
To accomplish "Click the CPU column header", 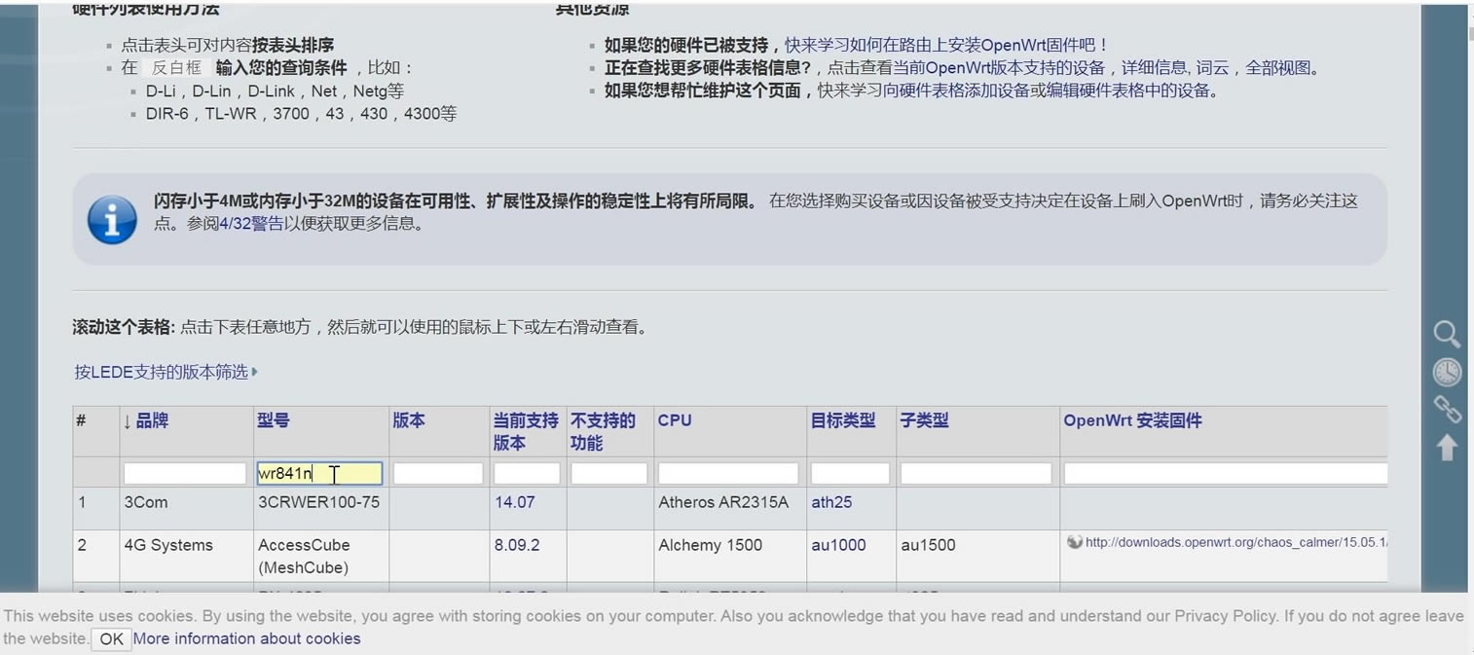I will (675, 420).
